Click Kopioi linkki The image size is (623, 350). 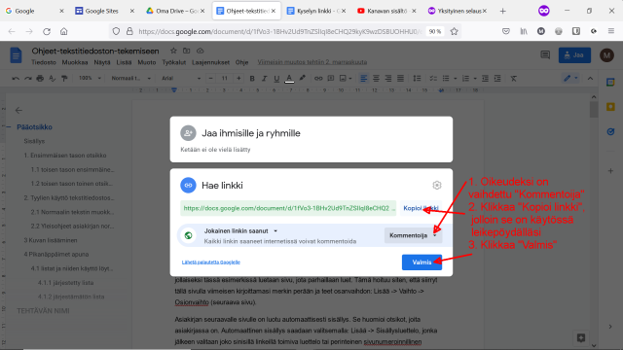421,208
